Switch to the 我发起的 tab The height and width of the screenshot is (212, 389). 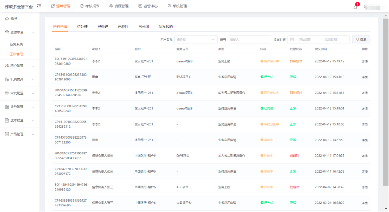click(166, 27)
